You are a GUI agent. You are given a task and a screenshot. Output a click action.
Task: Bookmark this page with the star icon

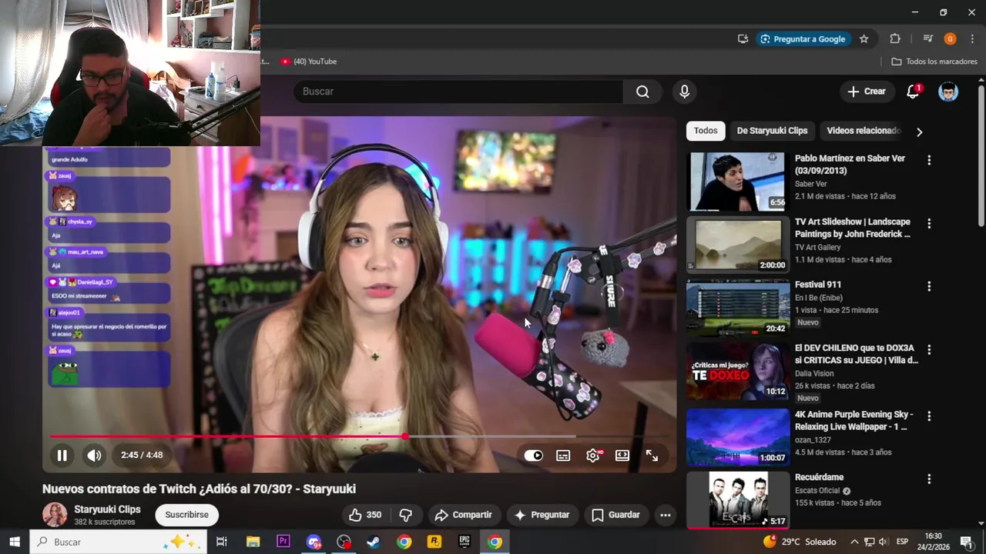tap(864, 38)
